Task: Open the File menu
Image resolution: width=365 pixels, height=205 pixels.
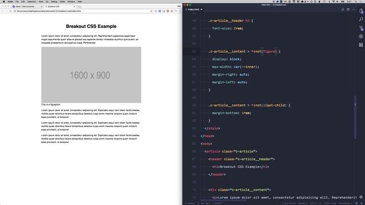Action: [17, 1]
